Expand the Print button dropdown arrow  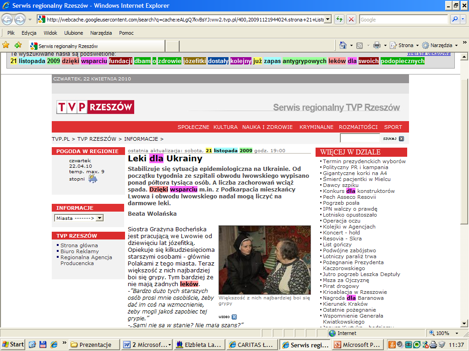coord(385,45)
